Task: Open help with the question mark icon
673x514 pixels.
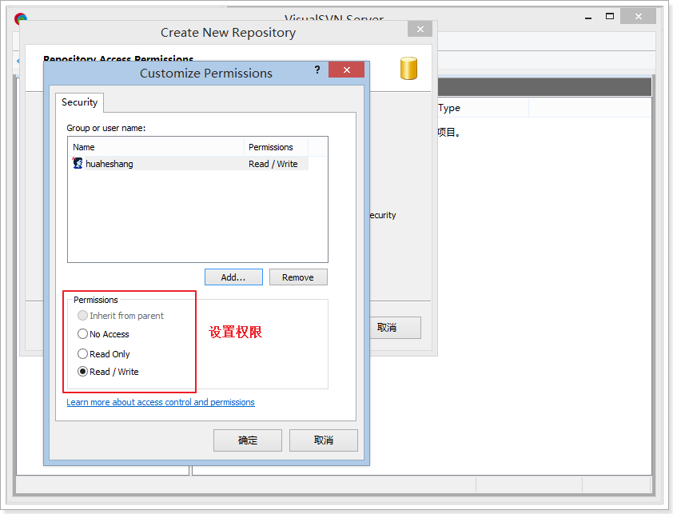Action: 317,70
